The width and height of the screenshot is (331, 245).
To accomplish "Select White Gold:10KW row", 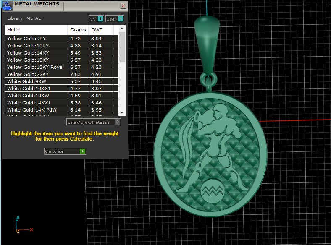I will pos(61,96).
